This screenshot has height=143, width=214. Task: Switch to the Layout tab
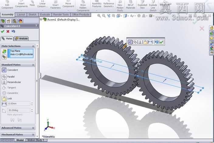pos(21,15)
